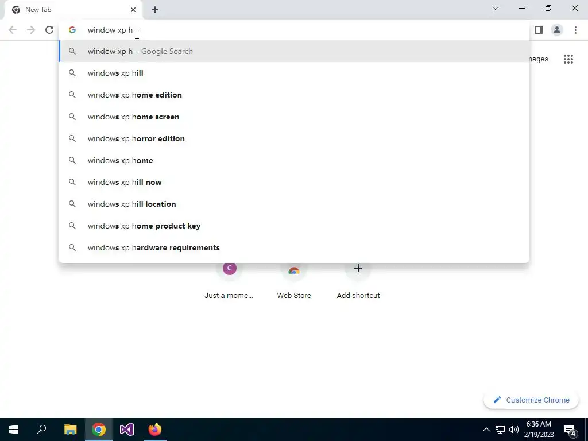Click search icon beside 'windows xp hardware requirements'

72,247
